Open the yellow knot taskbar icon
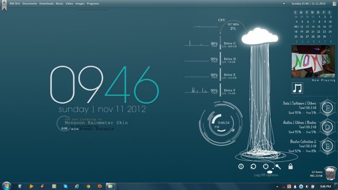This screenshot has width=338, height=190. (31, 186)
